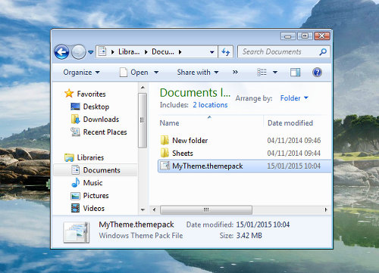
Task: Click the Videos filmstrip icon
Action: (x=75, y=208)
